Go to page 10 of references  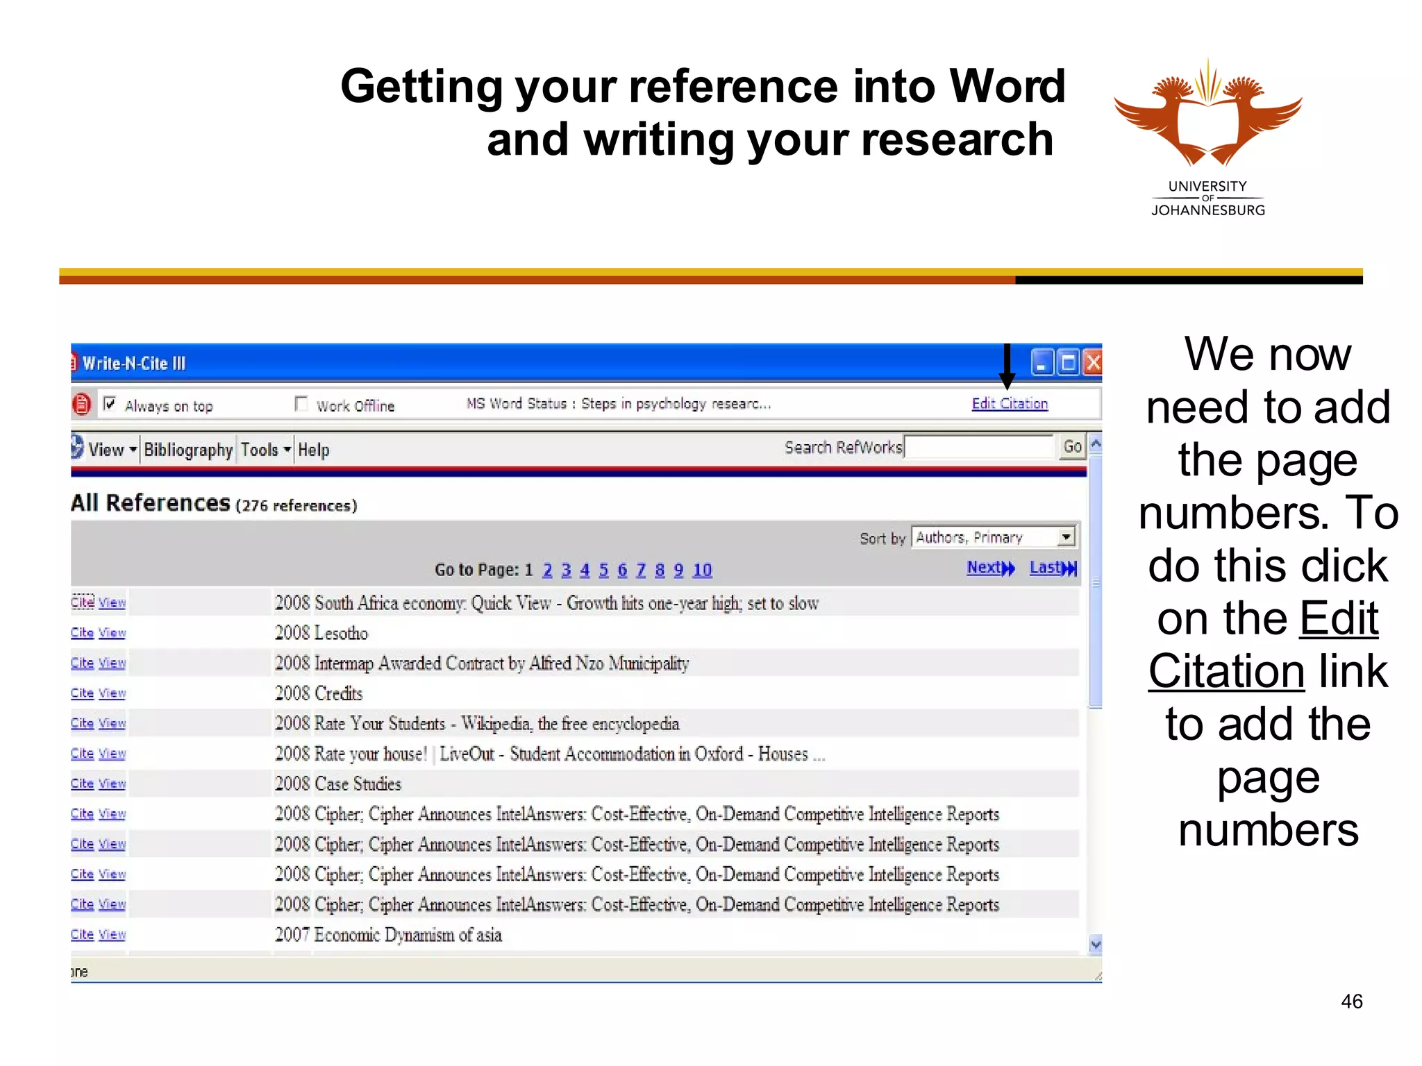(703, 570)
